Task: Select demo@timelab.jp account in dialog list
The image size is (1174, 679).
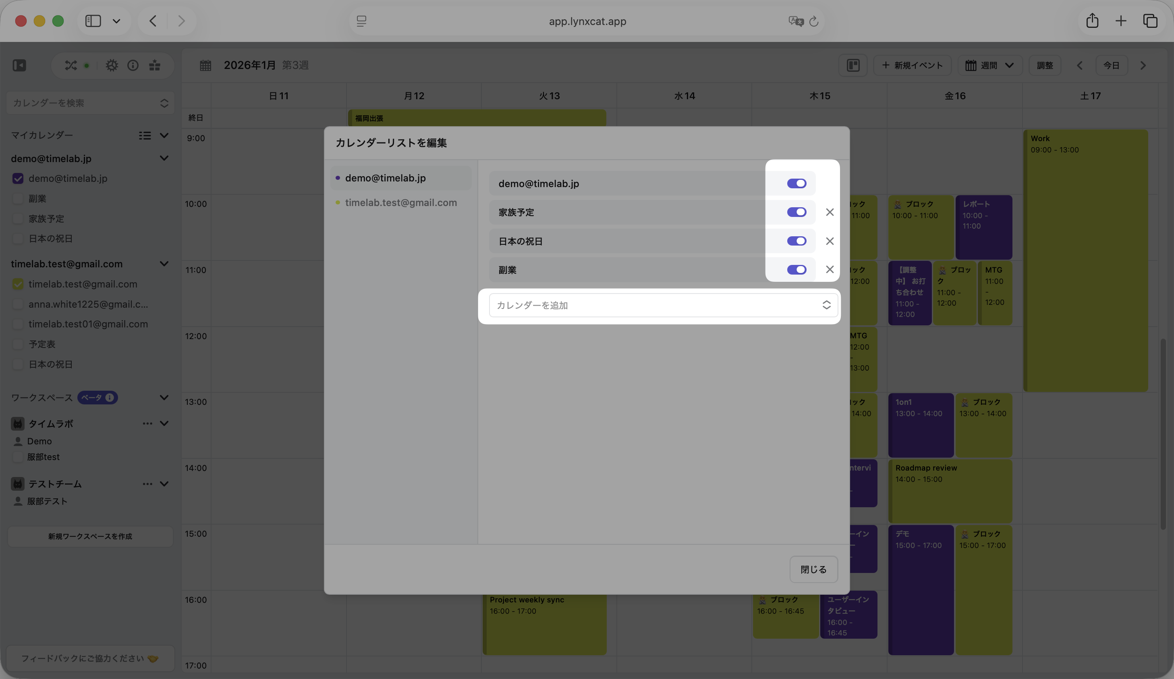Action: coord(385,178)
